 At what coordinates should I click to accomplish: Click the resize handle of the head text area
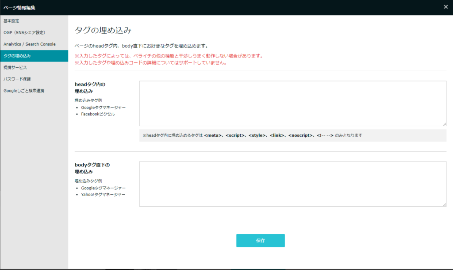tap(444, 124)
